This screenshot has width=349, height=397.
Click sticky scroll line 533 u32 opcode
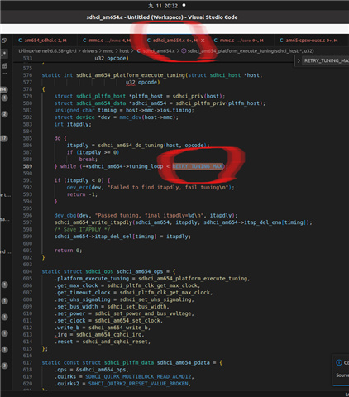tap(112, 58)
